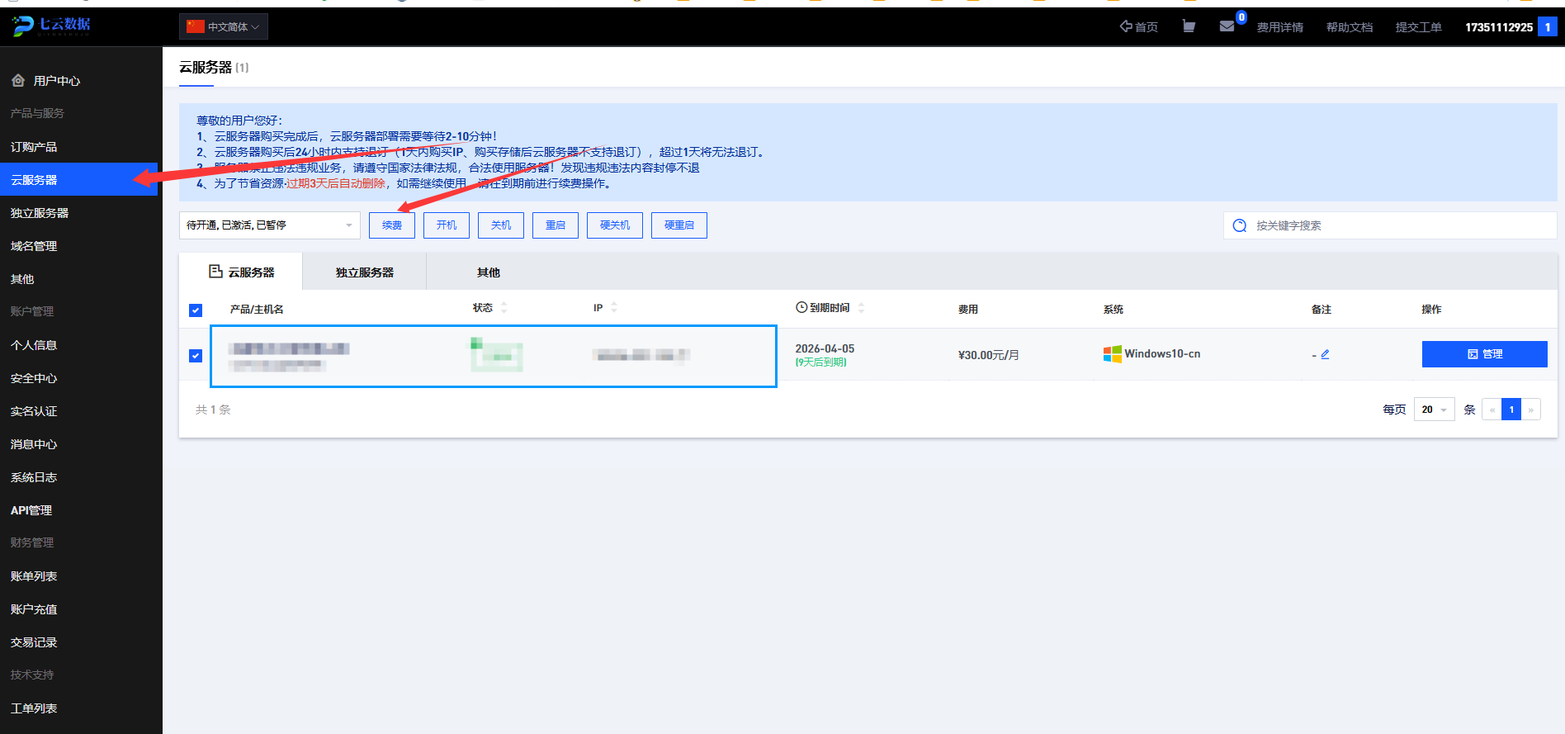This screenshot has width=1565, height=734.
Task: Open the 中文简体 language dropdown
Action: tap(224, 26)
